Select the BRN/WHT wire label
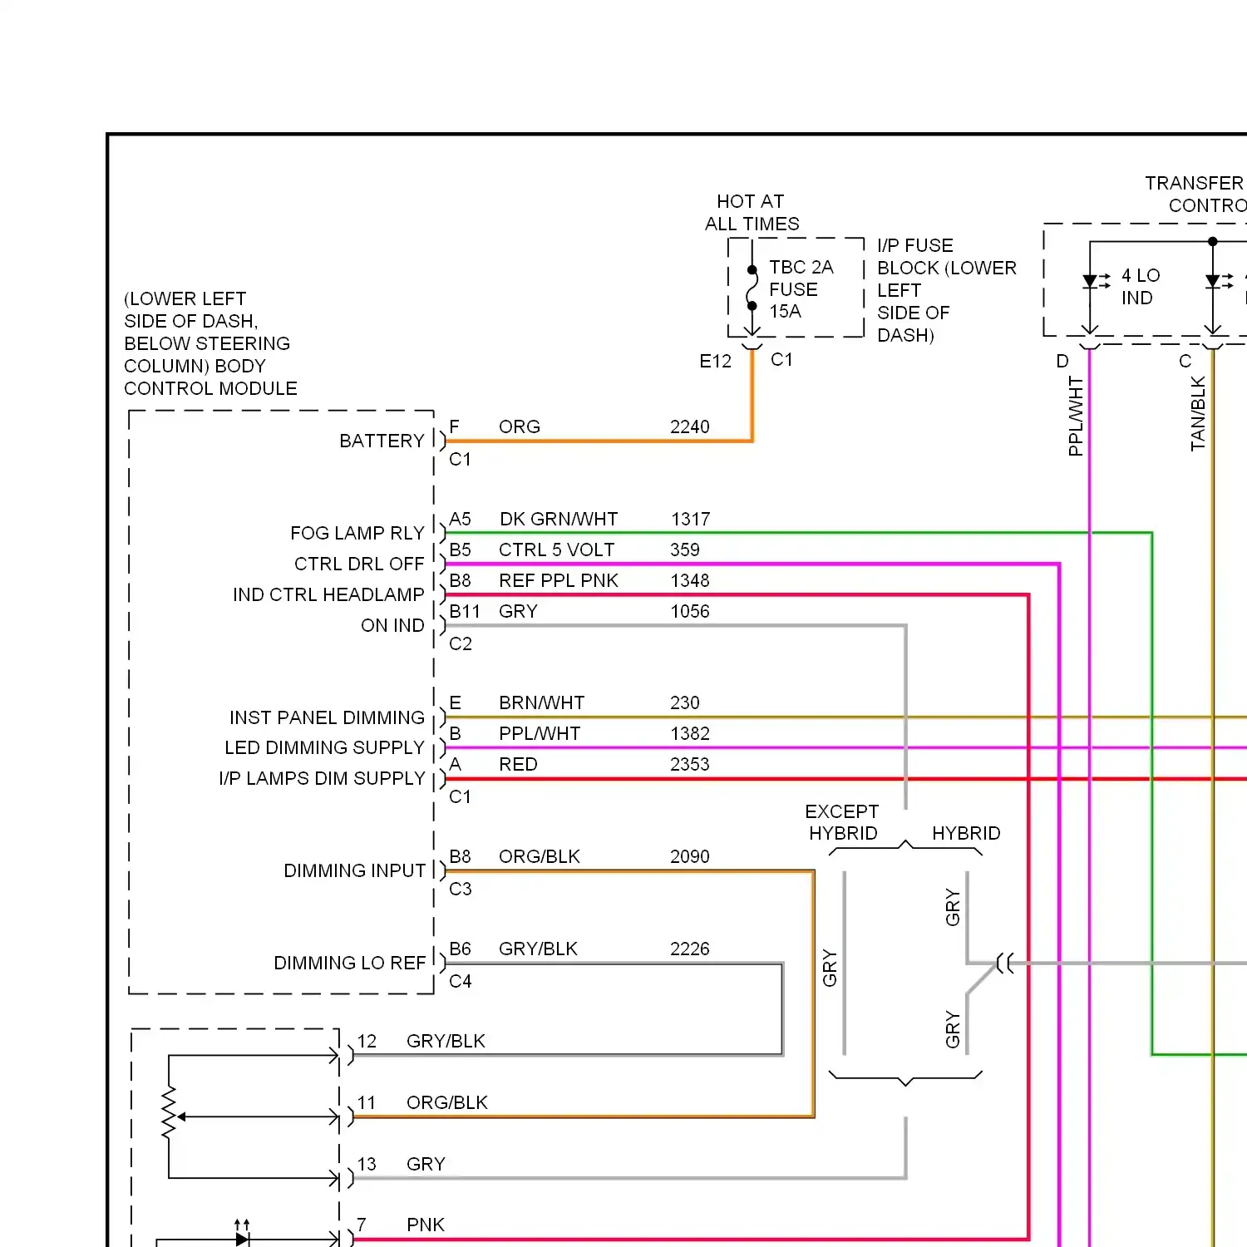1247x1247 pixels. click(x=541, y=702)
